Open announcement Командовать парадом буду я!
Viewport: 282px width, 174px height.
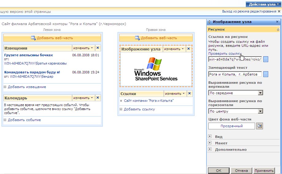tap(32, 72)
